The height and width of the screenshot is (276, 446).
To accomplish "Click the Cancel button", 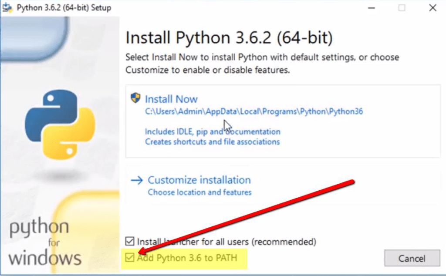I will pos(412,258).
